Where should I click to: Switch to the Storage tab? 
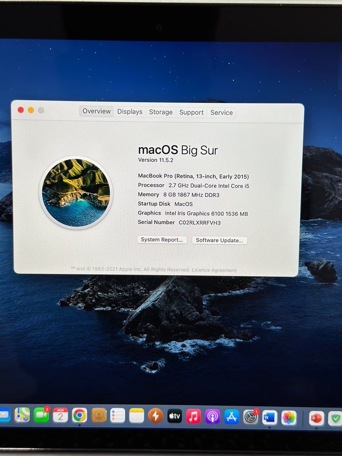[x=161, y=112]
